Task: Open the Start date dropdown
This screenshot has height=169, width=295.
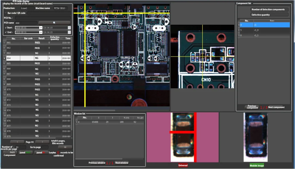Action: pos(41,28)
